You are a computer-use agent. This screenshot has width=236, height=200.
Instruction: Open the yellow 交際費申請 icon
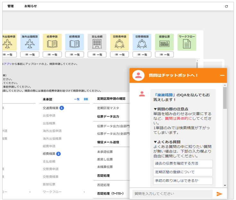click(x=119, y=44)
